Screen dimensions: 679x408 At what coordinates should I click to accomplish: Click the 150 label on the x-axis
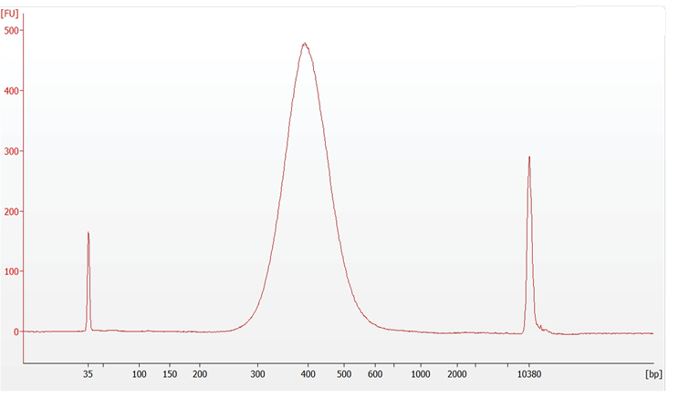coord(170,373)
